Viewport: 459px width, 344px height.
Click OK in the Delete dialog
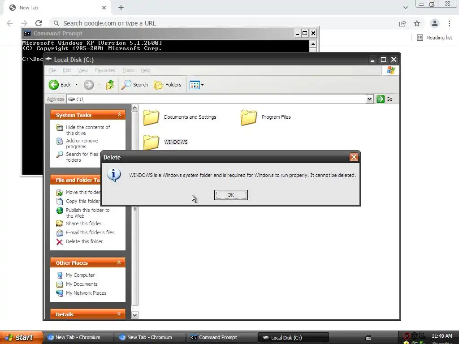pyautogui.click(x=231, y=195)
